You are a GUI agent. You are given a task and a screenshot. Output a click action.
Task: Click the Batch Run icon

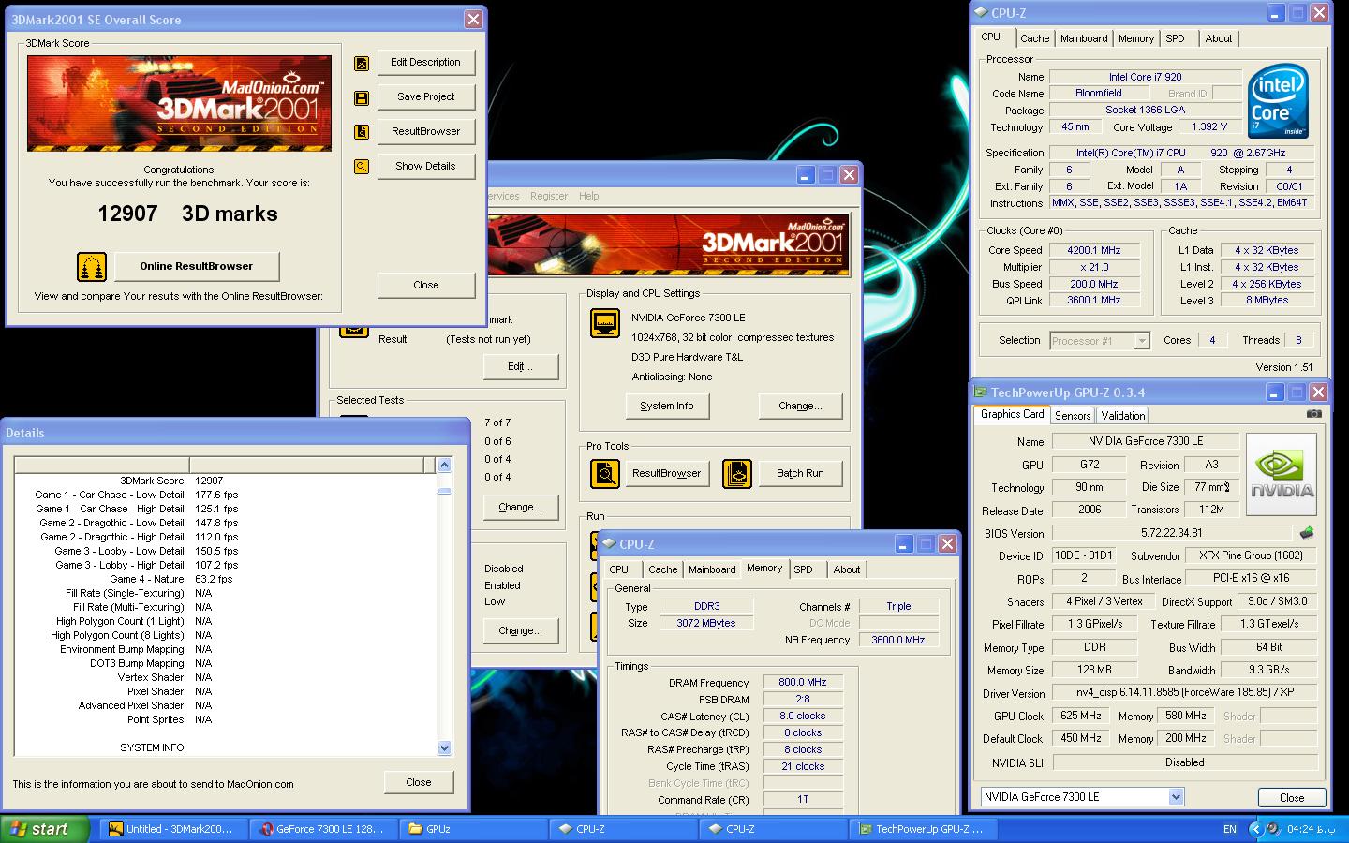(x=737, y=474)
